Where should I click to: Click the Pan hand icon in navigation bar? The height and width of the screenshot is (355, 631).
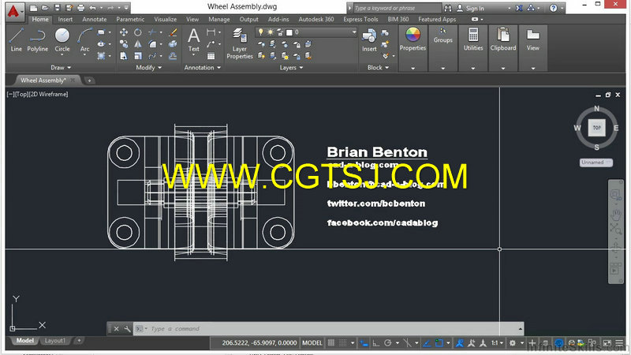[x=616, y=213]
